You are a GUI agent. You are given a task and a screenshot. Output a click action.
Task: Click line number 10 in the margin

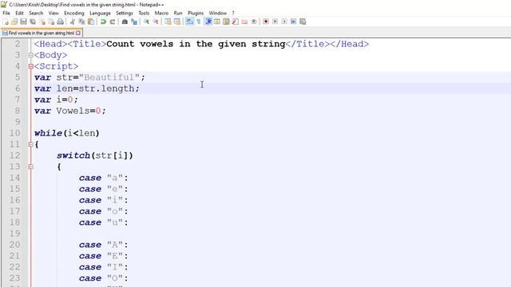[x=14, y=133]
